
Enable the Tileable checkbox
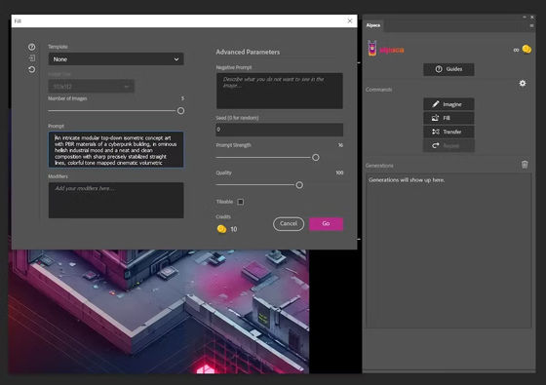[240, 202]
